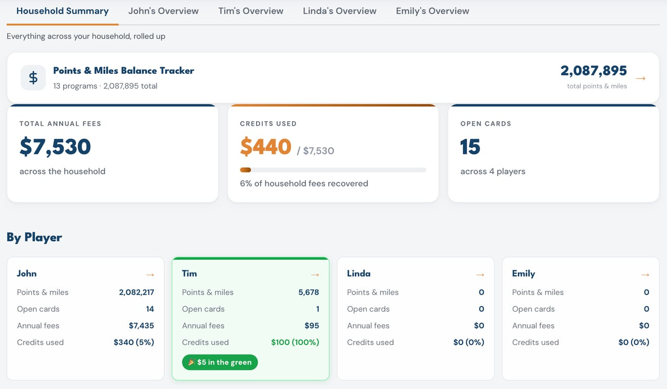
Task: Click the 'By Player' section heading
Action: click(34, 237)
